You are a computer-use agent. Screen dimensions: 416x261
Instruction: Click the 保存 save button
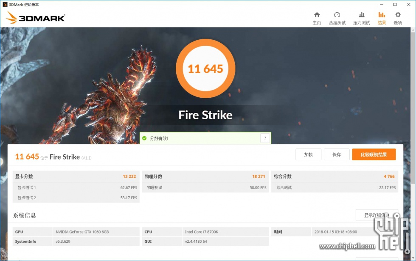pyautogui.click(x=337, y=154)
